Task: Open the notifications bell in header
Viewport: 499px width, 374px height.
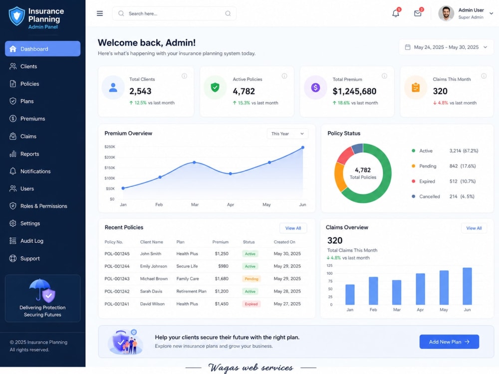Action: point(396,13)
